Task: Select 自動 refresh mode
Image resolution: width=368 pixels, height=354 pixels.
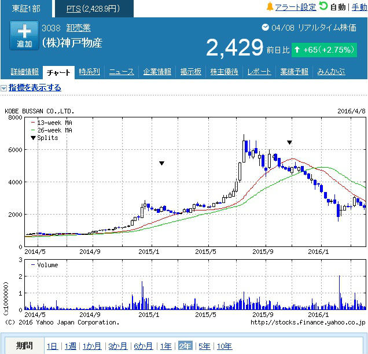Action: pyautogui.click(x=338, y=8)
